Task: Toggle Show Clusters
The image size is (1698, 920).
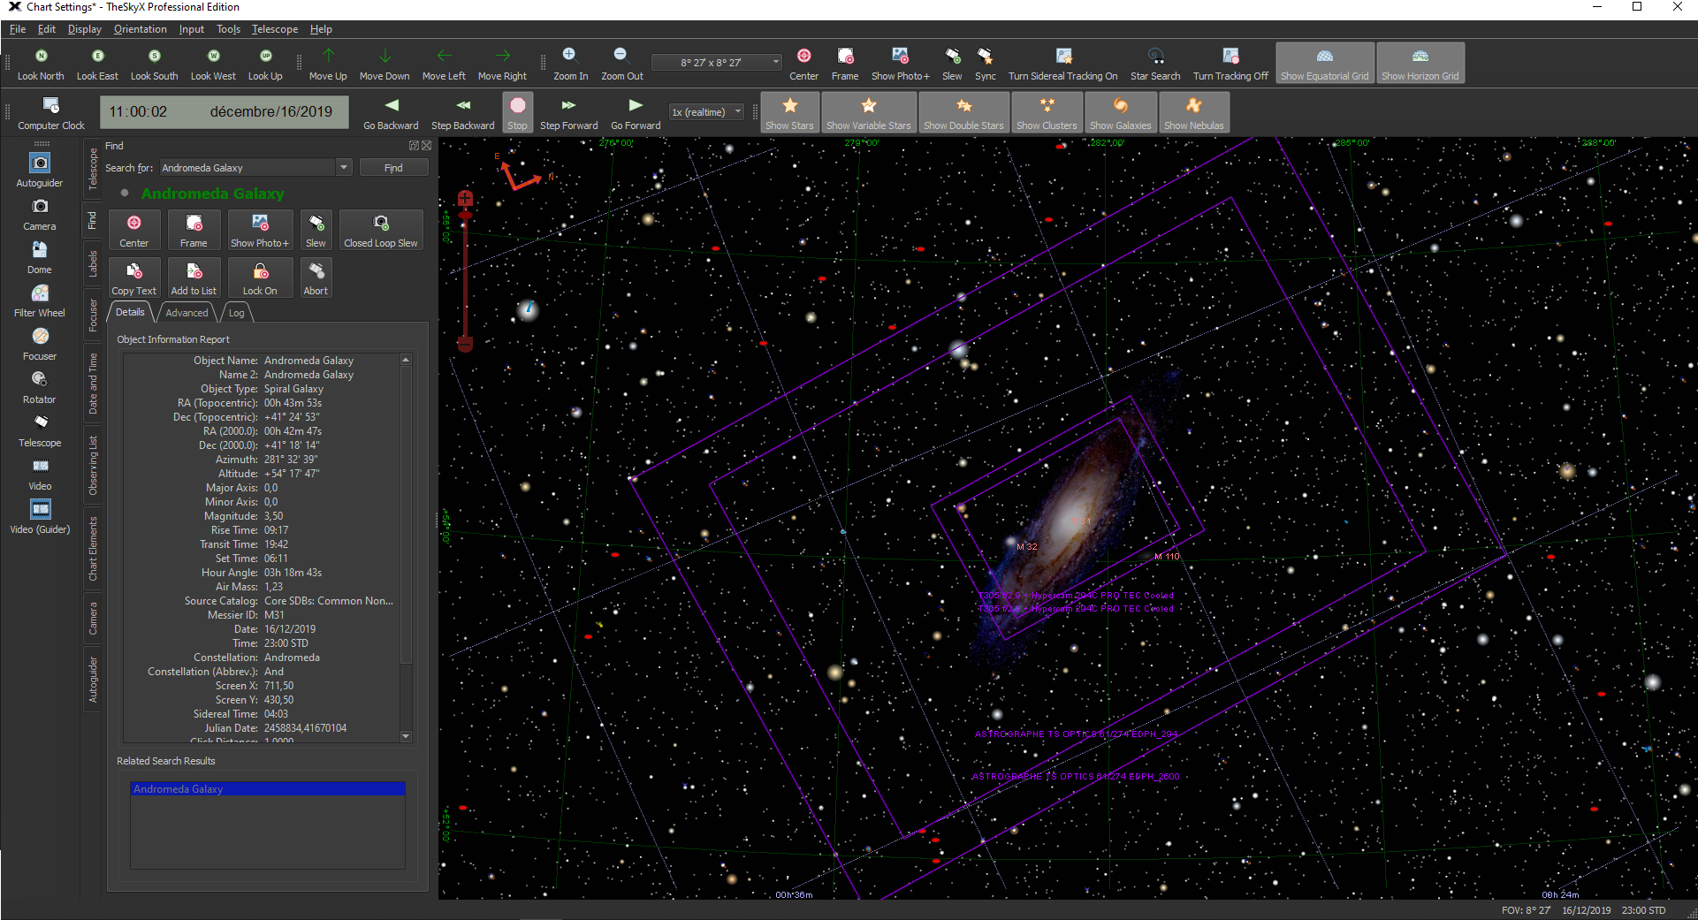Action: click(1047, 112)
